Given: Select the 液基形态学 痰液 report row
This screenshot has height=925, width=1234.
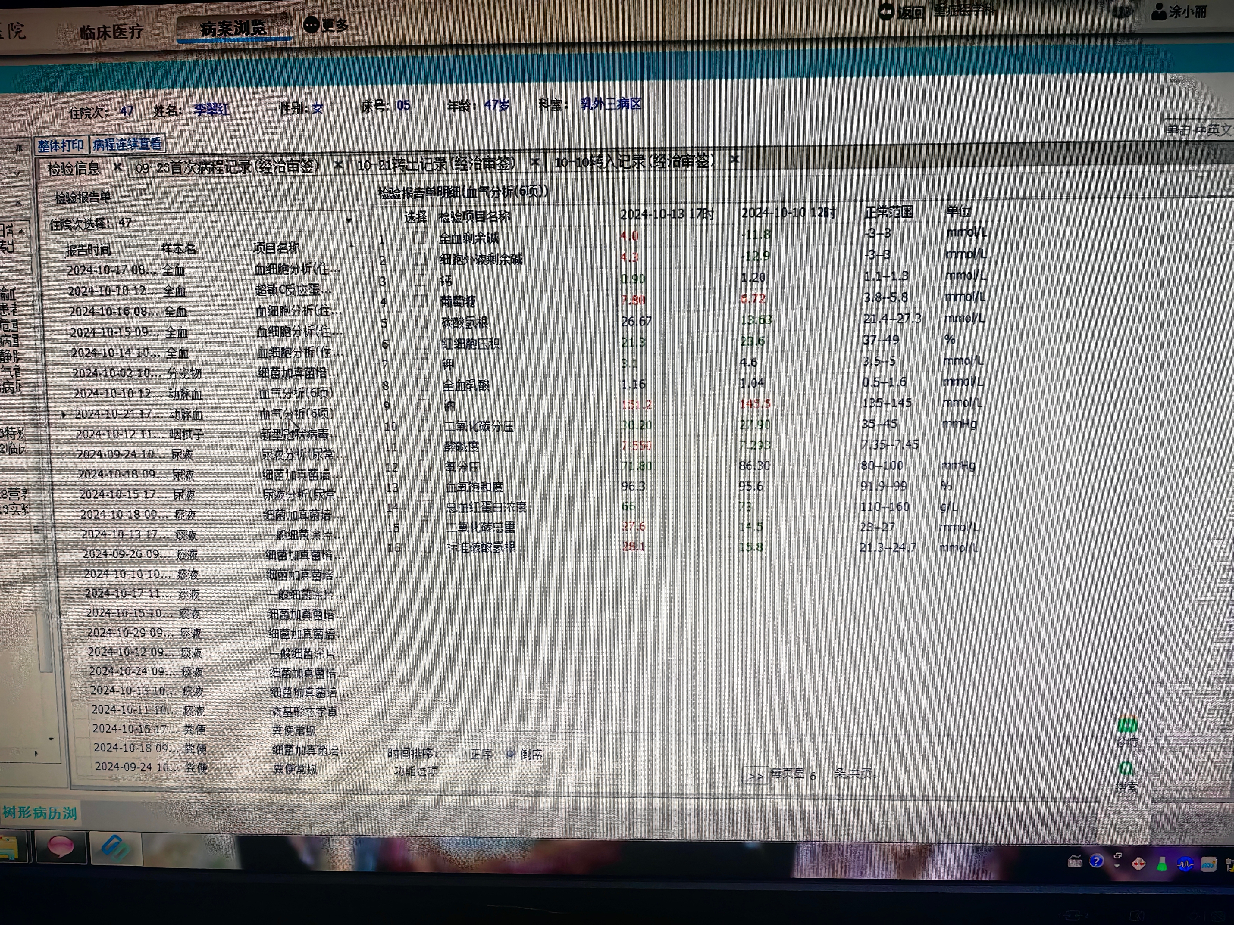Looking at the screenshot, I should point(220,711).
